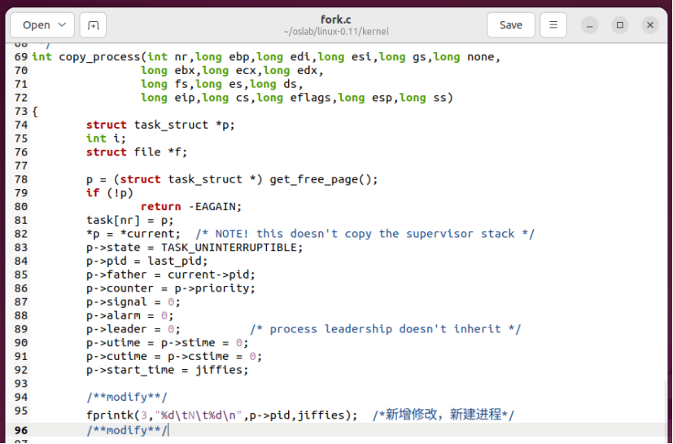This screenshot has height=444, width=673.
Task: Click 'p->signal = 0;' line
Action: tap(133, 302)
